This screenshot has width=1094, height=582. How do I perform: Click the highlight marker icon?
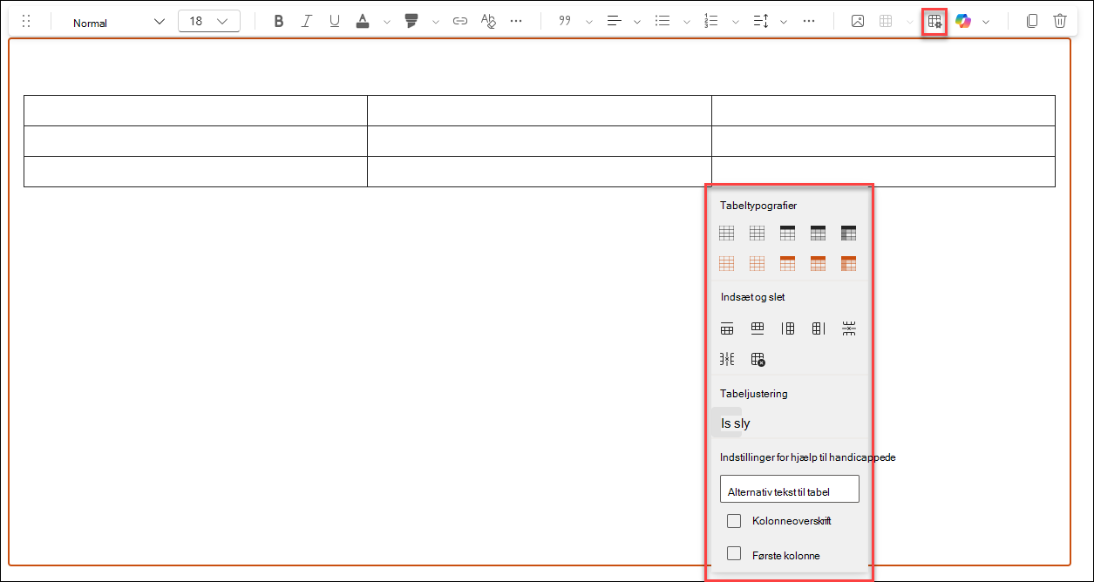click(x=411, y=22)
